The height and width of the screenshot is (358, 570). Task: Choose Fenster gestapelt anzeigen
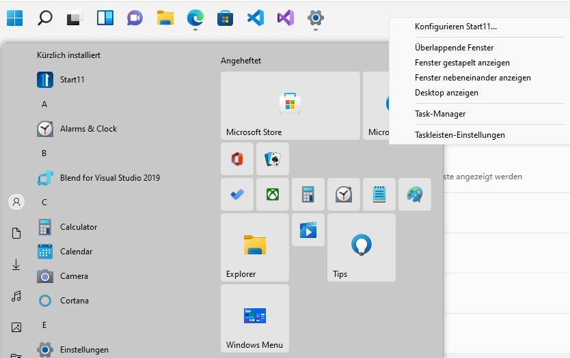462,63
